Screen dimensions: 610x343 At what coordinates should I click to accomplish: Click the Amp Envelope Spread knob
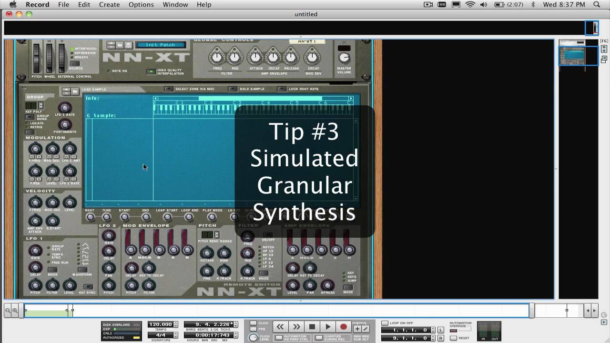pos(328,285)
